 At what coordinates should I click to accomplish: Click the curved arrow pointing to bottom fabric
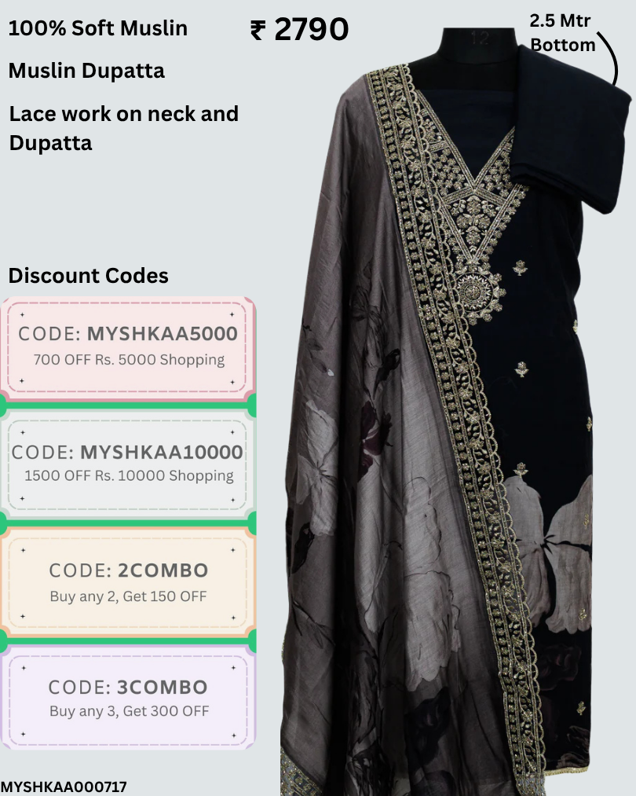tap(609, 58)
